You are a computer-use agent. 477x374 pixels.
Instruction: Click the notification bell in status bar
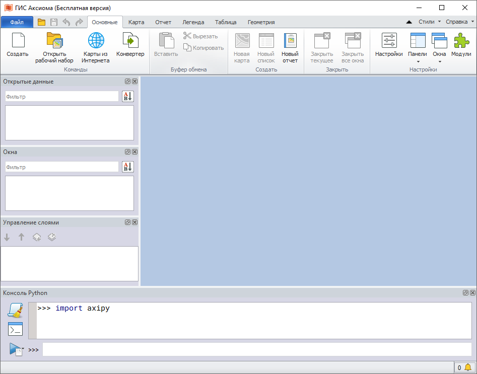tap(467, 367)
